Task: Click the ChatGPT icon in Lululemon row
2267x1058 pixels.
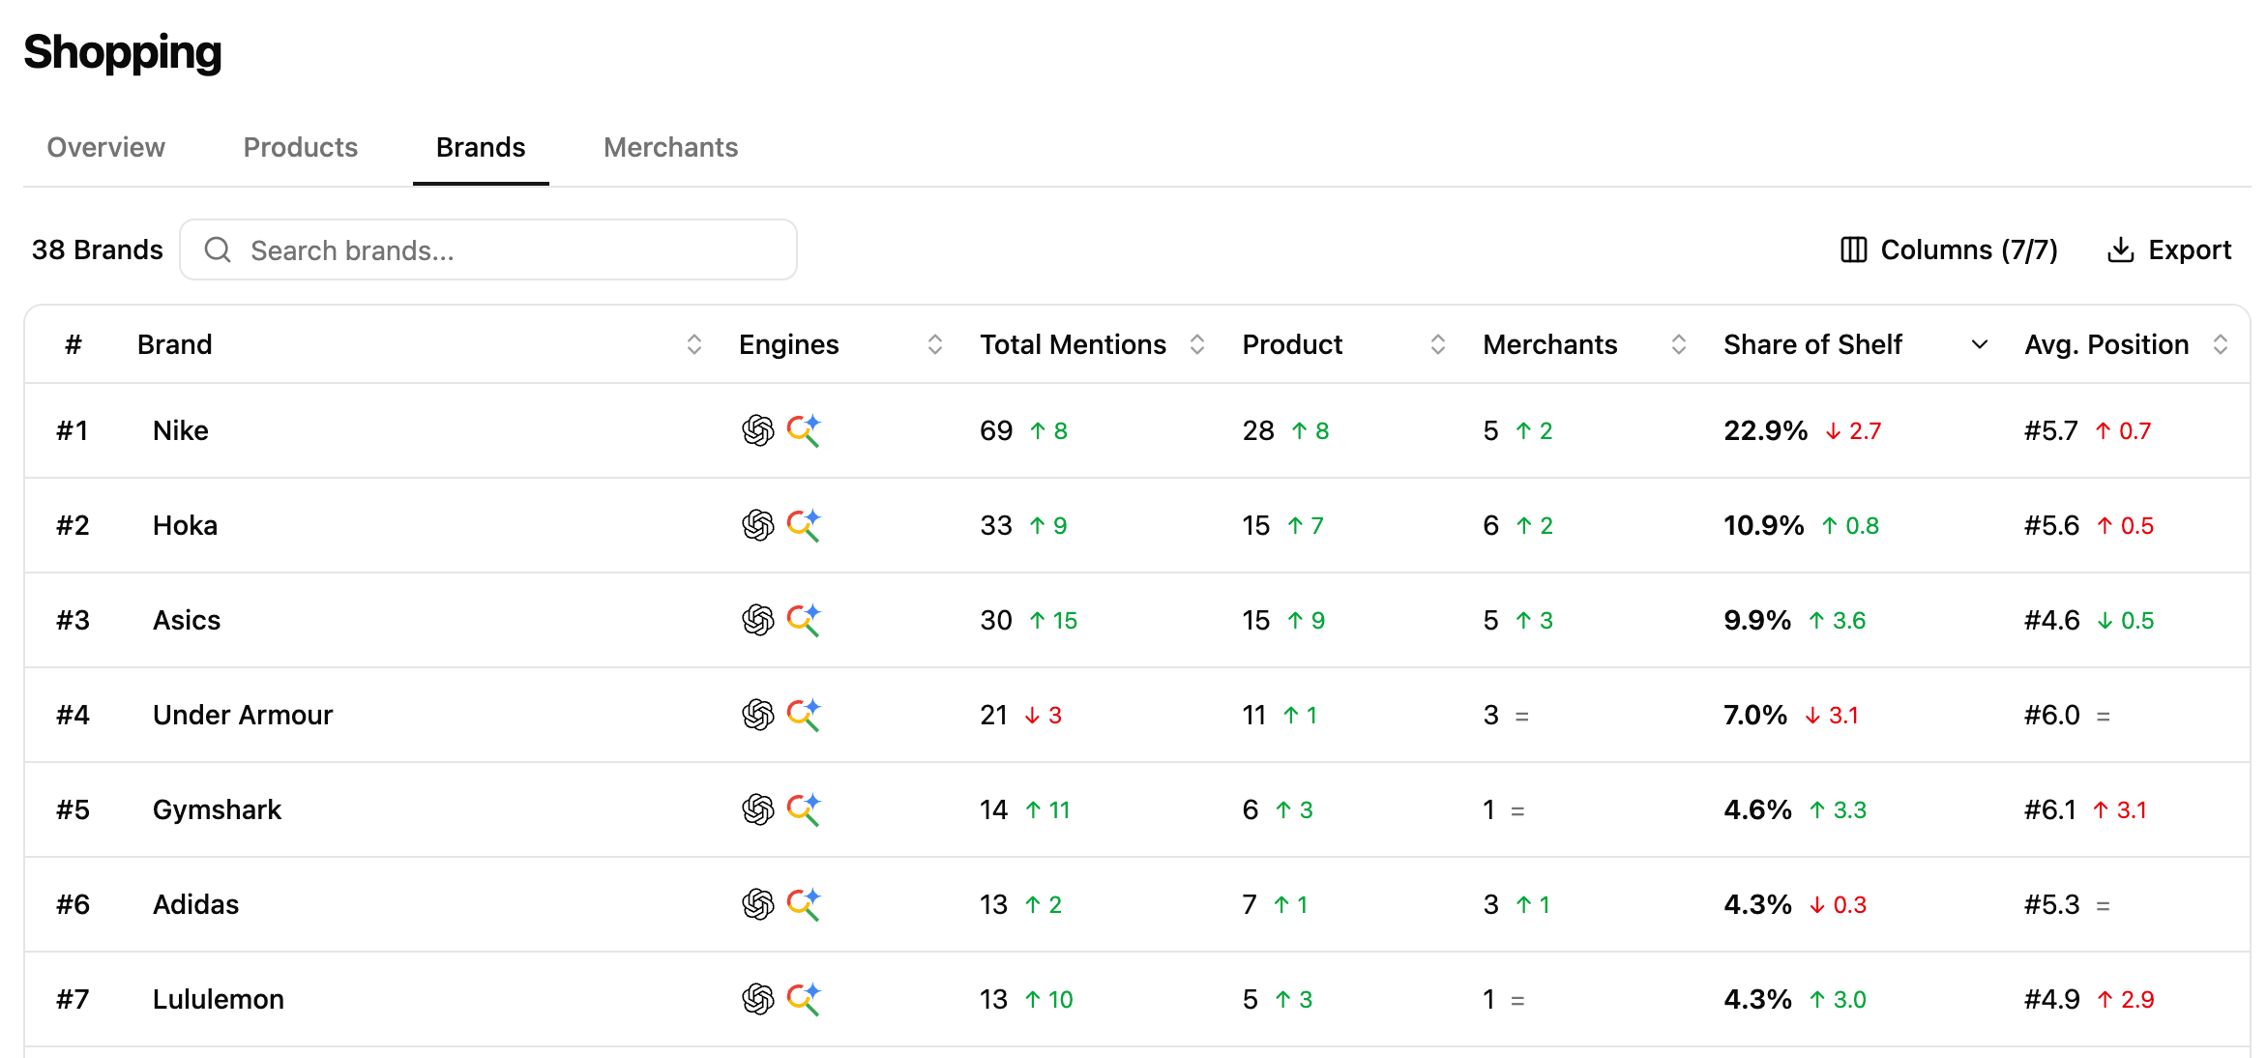Action: click(x=758, y=999)
